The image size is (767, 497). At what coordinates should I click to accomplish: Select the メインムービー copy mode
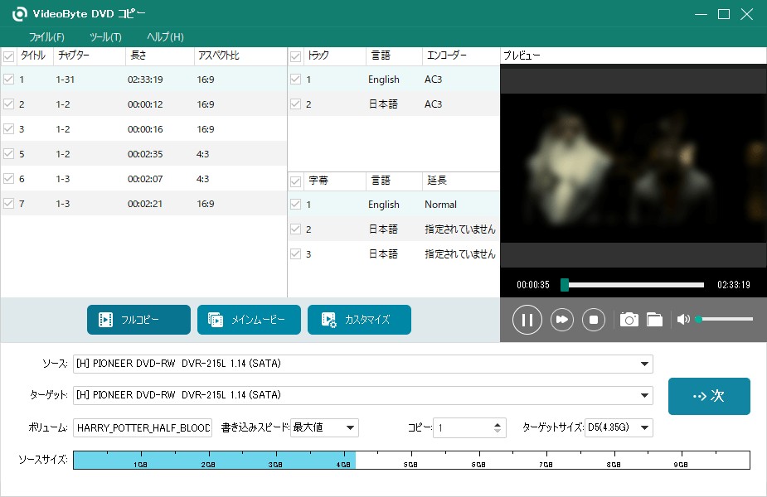[x=249, y=320]
